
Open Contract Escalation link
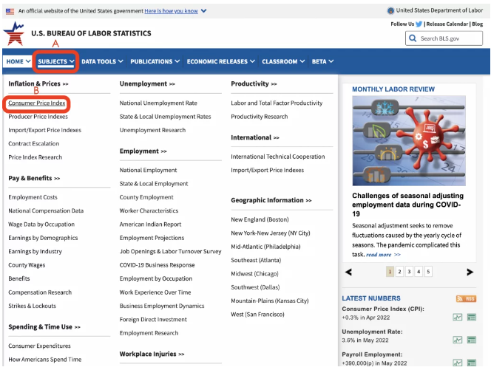tap(33, 143)
